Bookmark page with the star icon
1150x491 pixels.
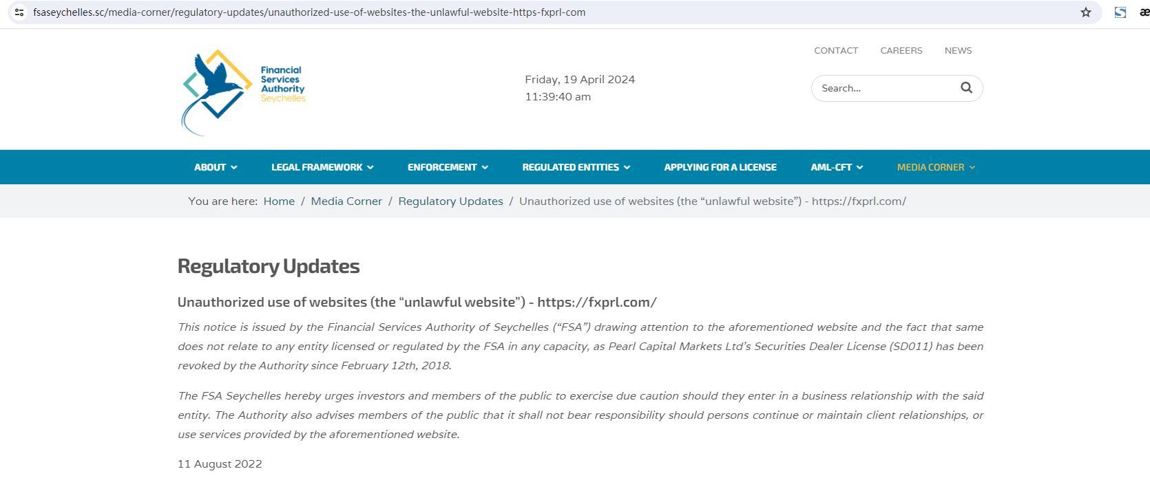tap(1086, 12)
